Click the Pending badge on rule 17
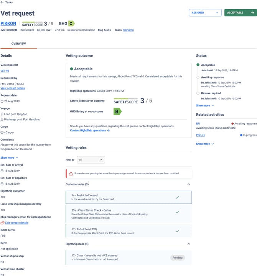The height and width of the screenshot is (277, 257). 177,258
